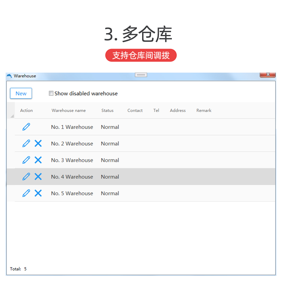Edit No. 4 Warehouse with pencil icon
282x301 pixels.
[26, 176]
